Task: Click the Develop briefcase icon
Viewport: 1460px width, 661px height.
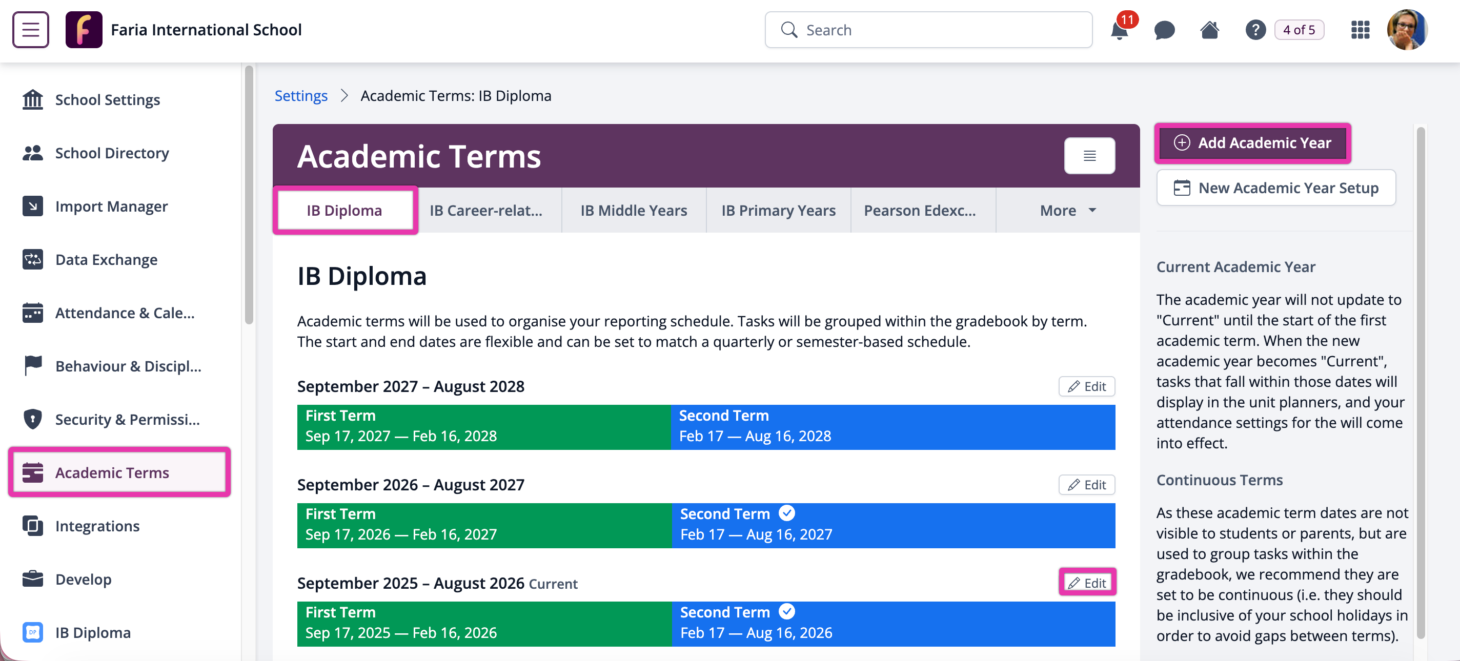Action: tap(33, 579)
